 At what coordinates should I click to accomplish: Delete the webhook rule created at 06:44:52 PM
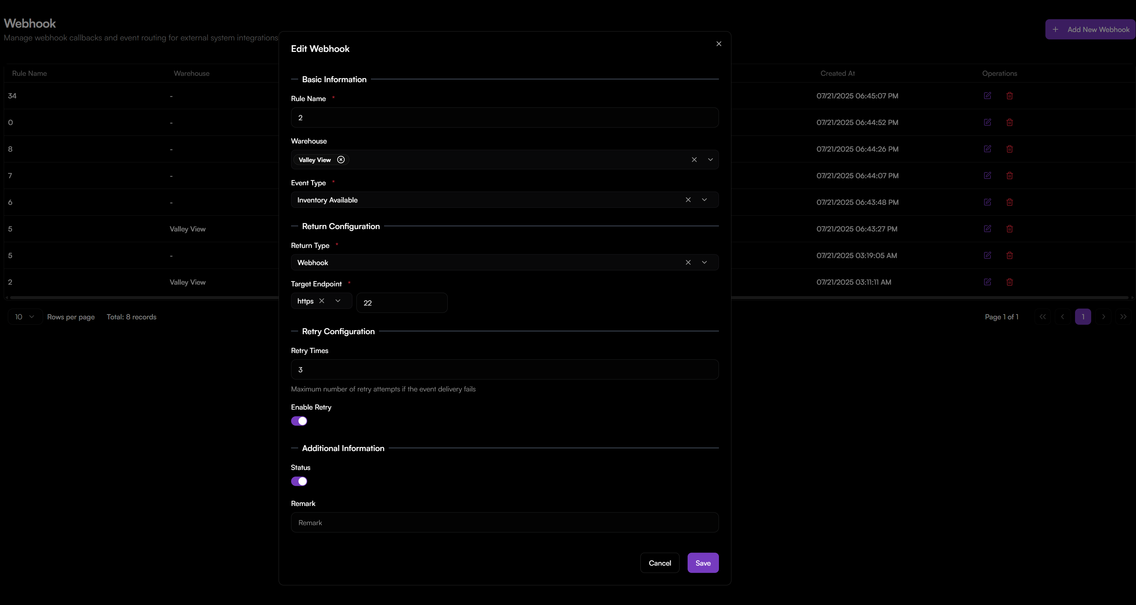(1010, 122)
